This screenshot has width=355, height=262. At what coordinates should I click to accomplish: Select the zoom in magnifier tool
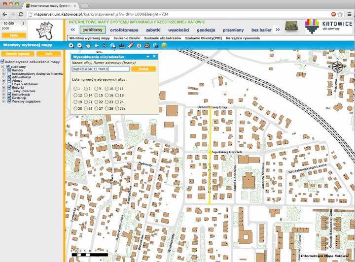click(x=71, y=45)
